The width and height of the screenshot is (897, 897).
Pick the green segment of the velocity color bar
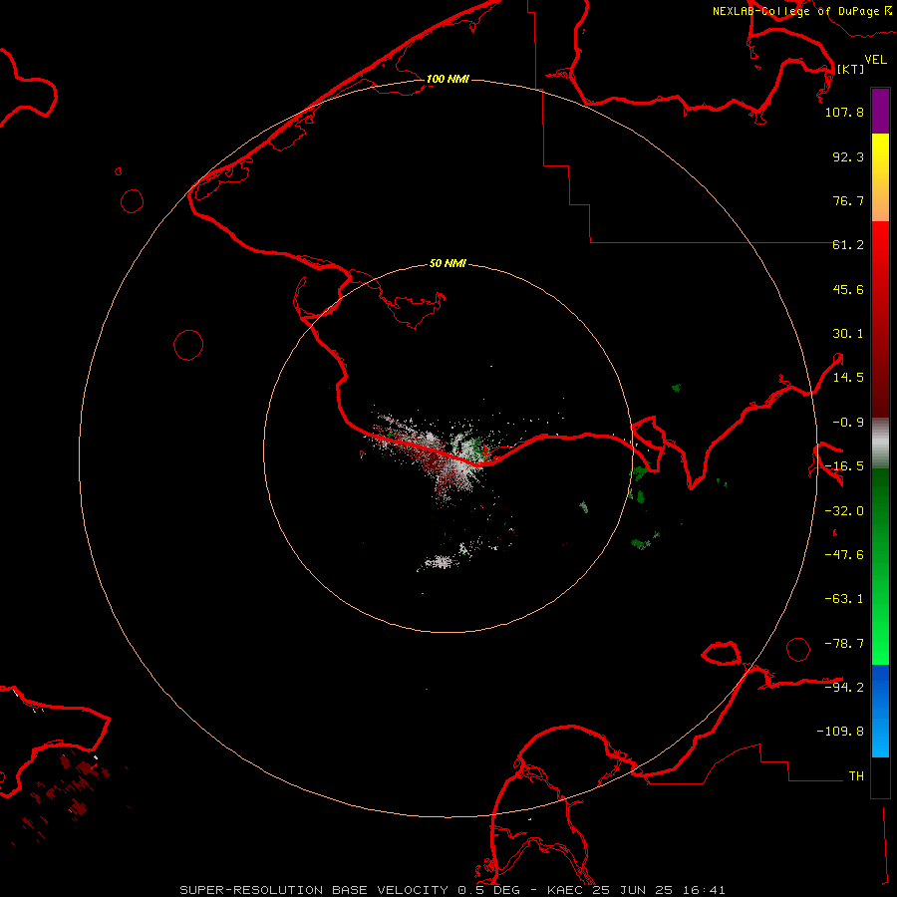coord(880,566)
